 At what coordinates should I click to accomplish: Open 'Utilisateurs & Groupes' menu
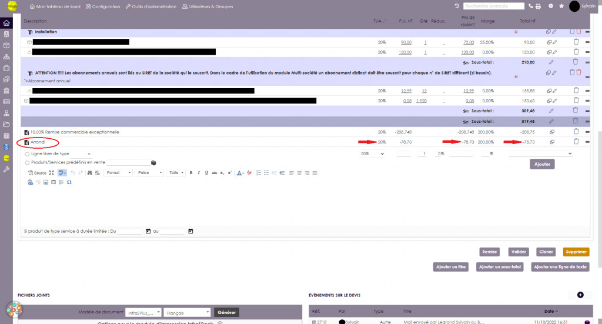pyautogui.click(x=208, y=6)
